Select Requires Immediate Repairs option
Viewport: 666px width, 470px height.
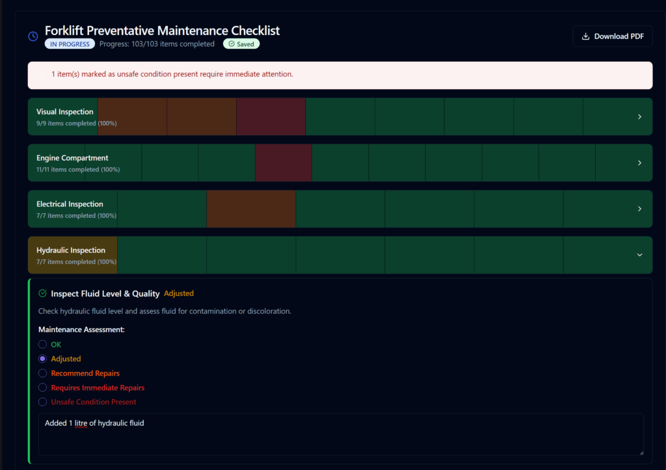pyautogui.click(x=43, y=387)
